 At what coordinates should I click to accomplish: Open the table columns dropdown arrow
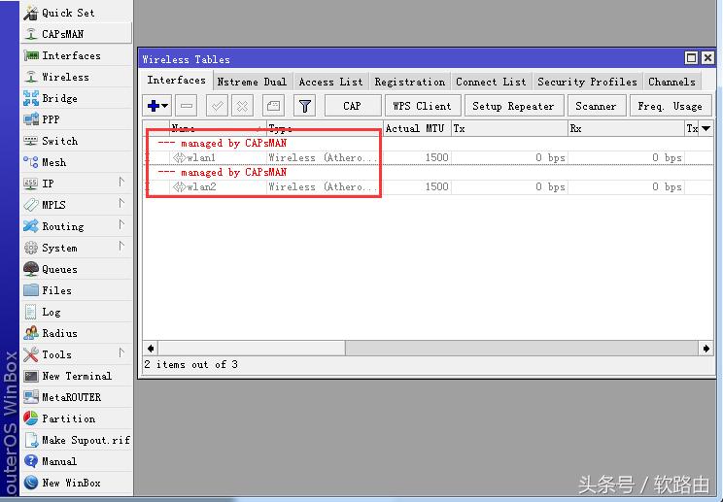coord(706,128)
